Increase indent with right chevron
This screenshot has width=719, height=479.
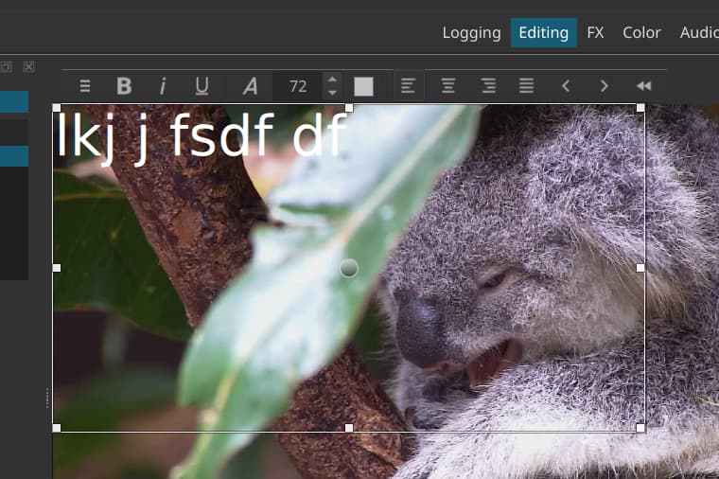point(605,86)
